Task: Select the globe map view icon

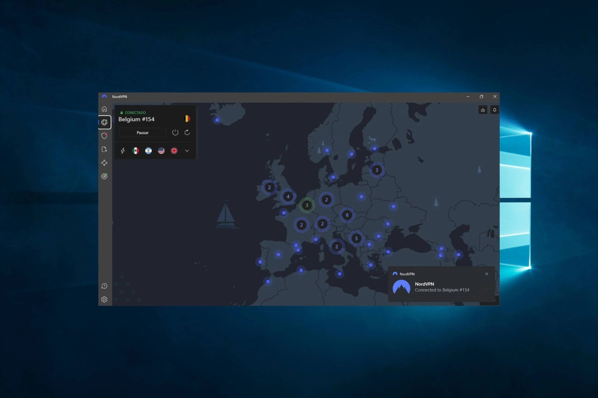Action: click(x=104, y=122)
